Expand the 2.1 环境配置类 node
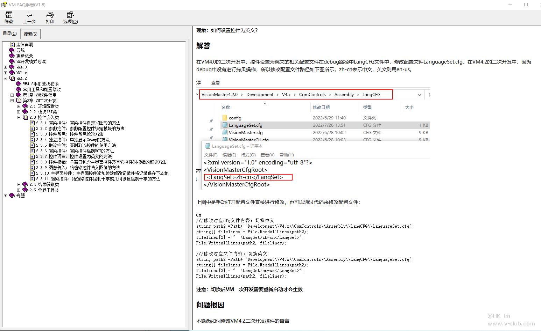 point(19,106)
